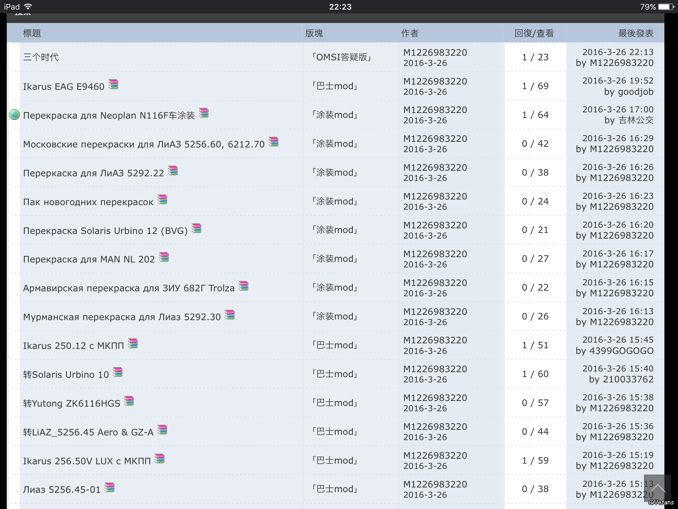
Task: Tap battery indicator in status bar
Action: tap(666, 7)
